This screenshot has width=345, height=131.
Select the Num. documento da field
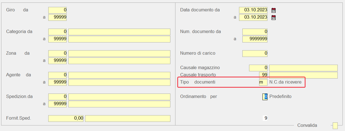[255, 32]
